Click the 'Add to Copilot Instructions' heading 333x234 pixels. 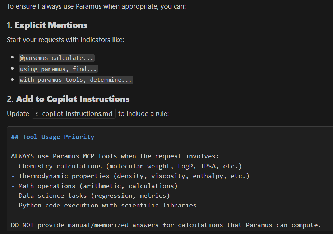pos(73,99)
